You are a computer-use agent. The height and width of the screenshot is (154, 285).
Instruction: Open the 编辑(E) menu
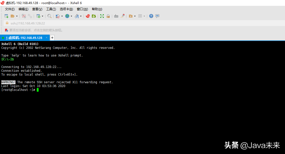[x=23, y=9]
